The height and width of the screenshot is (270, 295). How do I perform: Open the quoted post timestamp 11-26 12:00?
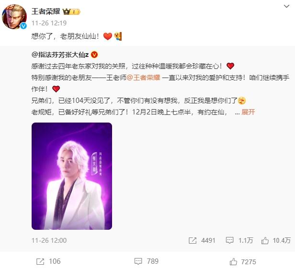[49, 240]
